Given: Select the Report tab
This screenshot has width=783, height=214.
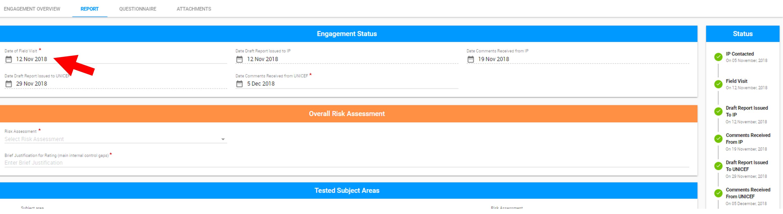Looking at the screenshot, I should 90,9.
